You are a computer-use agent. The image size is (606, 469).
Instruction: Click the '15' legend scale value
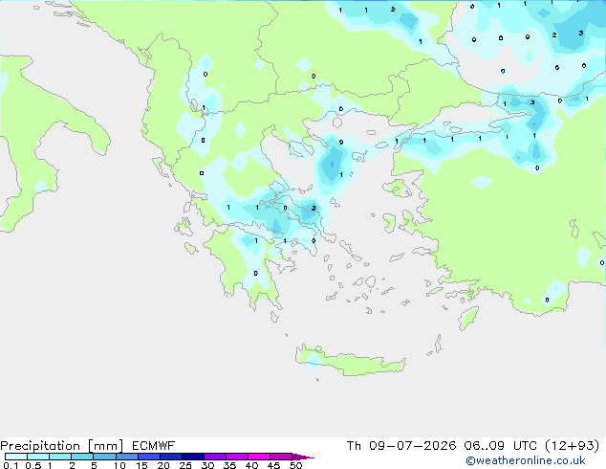141,465
